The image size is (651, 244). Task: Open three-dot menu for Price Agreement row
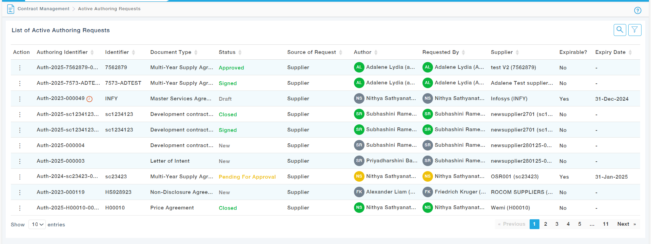click(x=20, y=208)
